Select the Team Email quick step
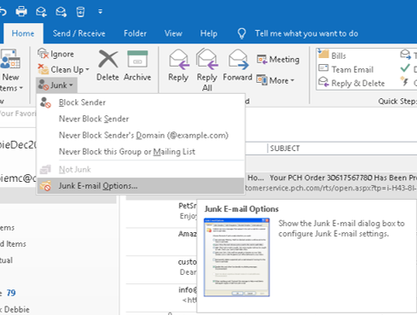Screen dimensions: 417x315 pyautogui.click(x=345, y=69)
